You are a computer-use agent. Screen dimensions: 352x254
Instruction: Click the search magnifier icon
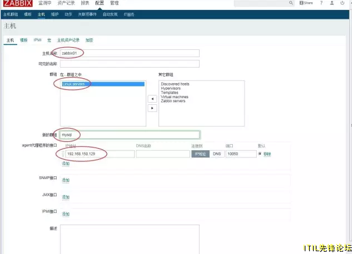(290, 3)
